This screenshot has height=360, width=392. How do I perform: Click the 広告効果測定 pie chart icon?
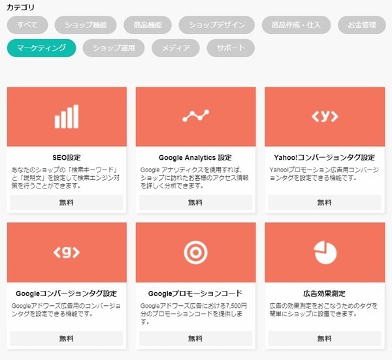pyautogui.click(x=325, y=252)
